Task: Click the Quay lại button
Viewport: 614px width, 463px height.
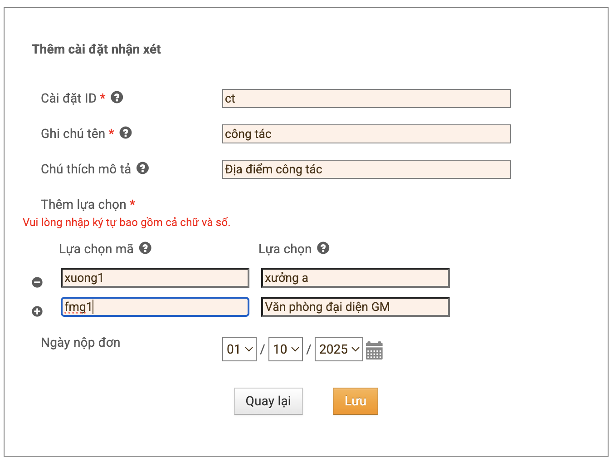Action: [x=268, y=401]
